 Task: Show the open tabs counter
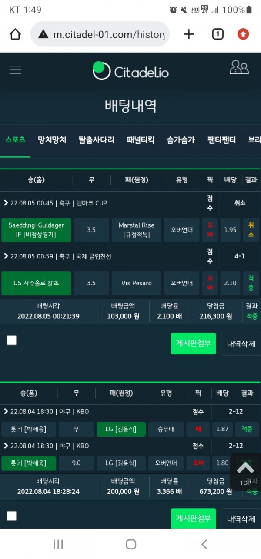pos(217,34)
